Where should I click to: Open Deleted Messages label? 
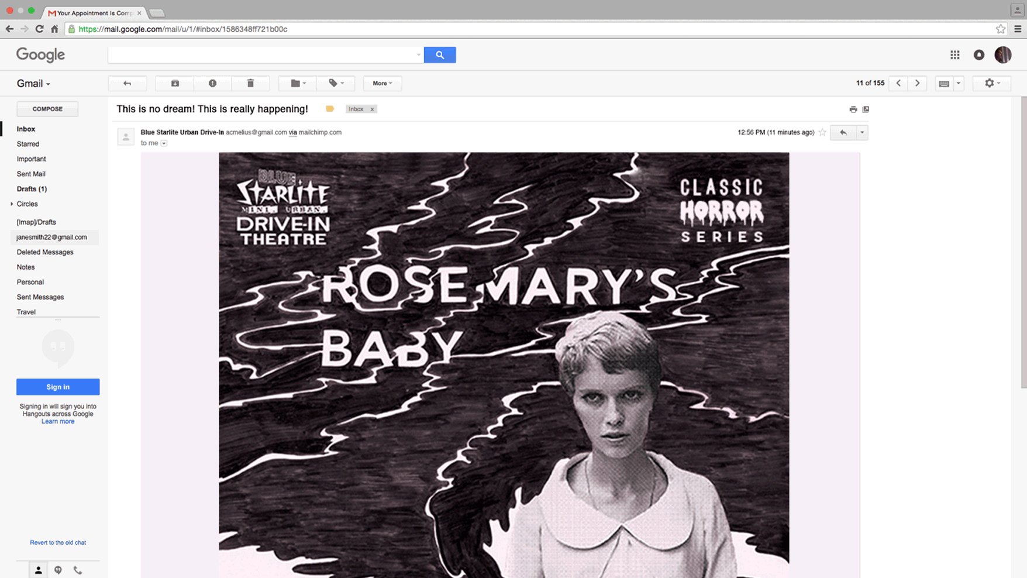45,252
